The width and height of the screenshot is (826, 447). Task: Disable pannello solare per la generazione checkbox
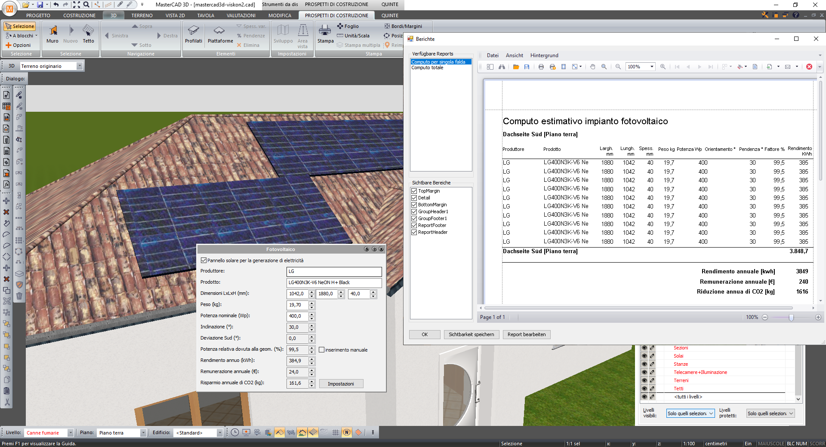coord(203,260)
